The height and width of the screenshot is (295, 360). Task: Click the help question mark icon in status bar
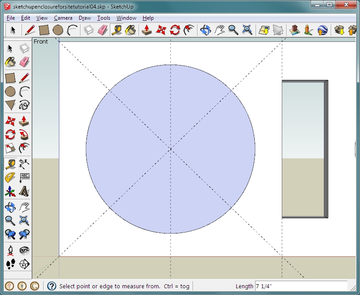click(x=52, y=286)
